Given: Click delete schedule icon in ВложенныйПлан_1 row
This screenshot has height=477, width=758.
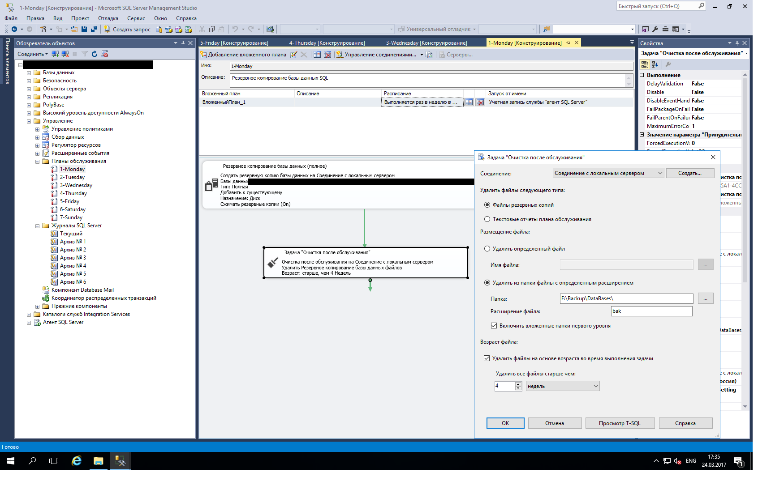Looking at the screenshot, I should tap(480, 102).
